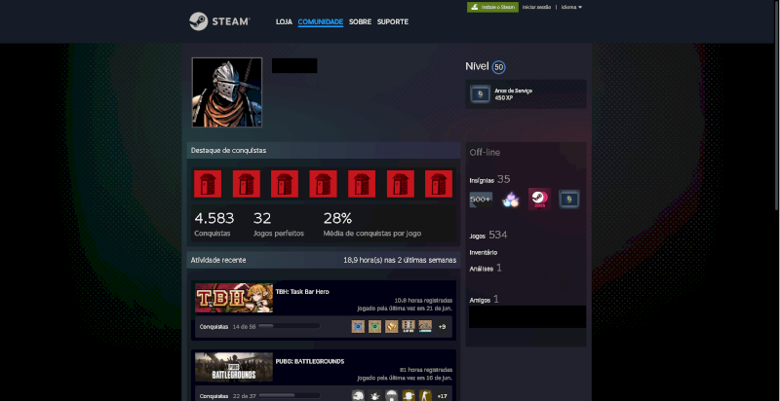Screen dimensions: 780x401
Task: Open the PUBG BATTLEGROUNDS banner thumbnail
Action: (x=234, y=367)
